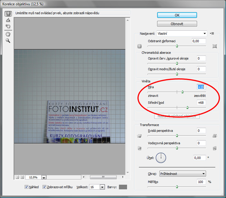
Task: Click the angle dial for Úhel
Action: 160,158
